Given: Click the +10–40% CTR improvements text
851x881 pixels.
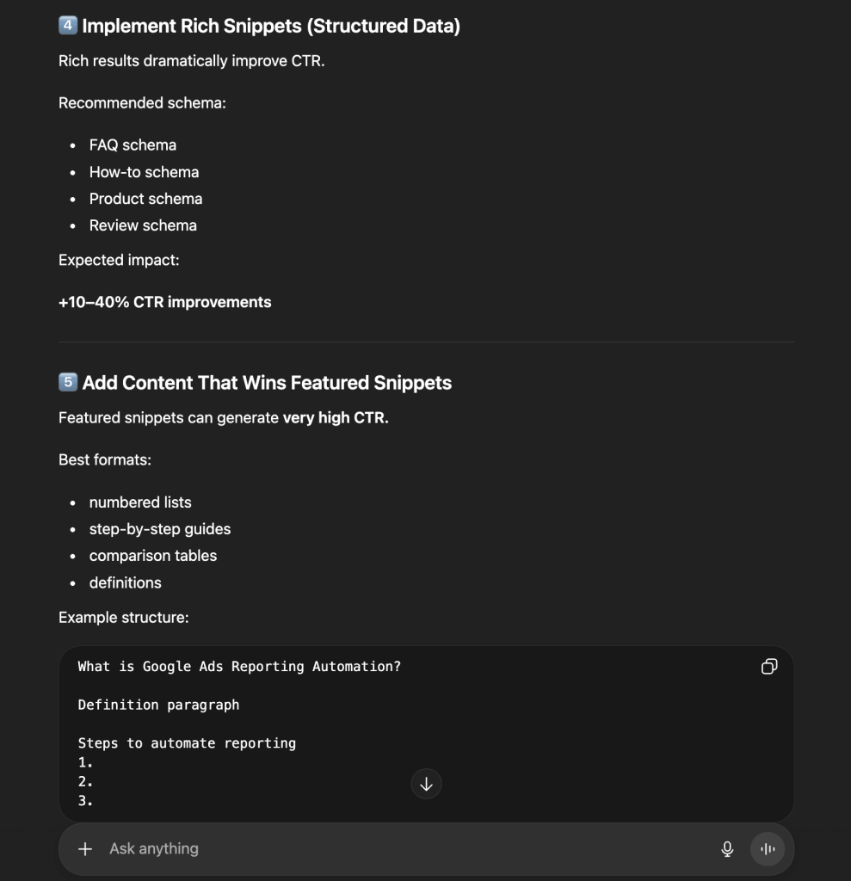Looking at the screenshot, I should tap(164, 302).
